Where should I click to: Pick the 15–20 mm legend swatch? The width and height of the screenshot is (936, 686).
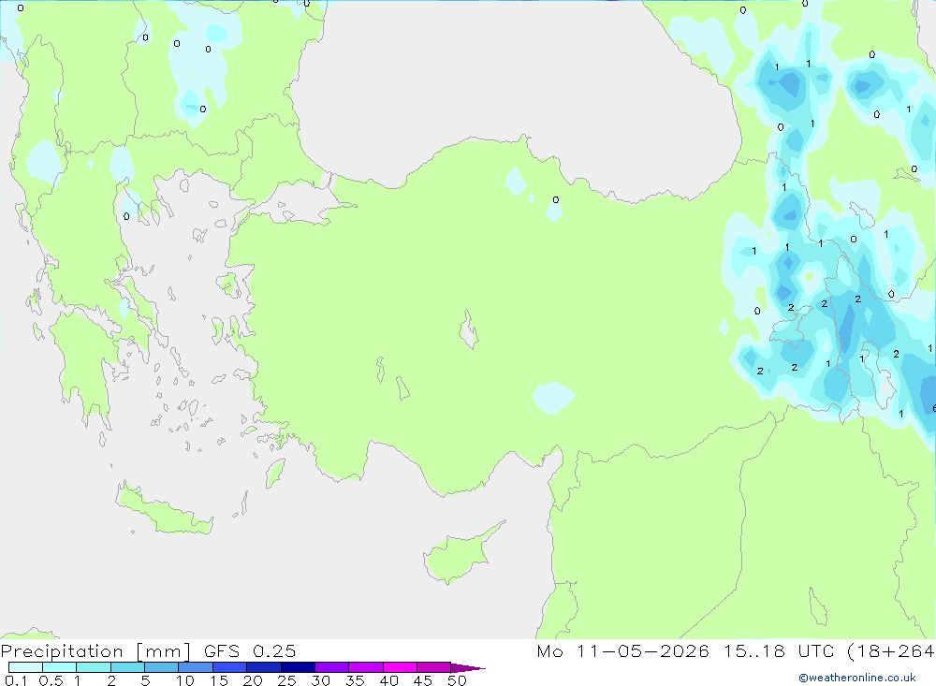230,667
